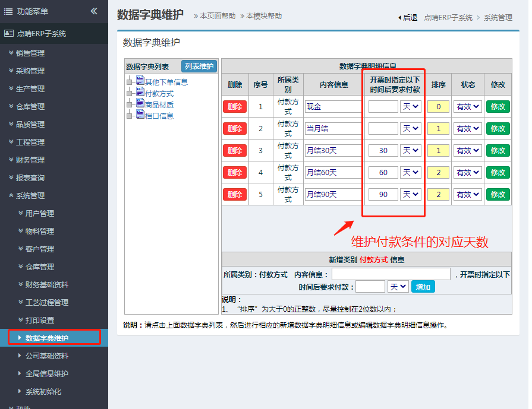Click the 功能菜单 list icon

click(8, 11)
